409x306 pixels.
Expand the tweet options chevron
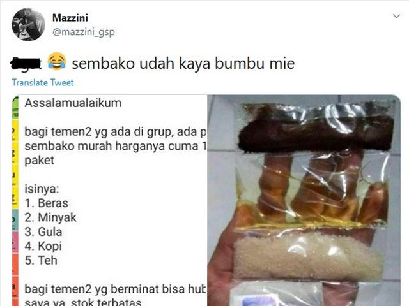(396, 16)
